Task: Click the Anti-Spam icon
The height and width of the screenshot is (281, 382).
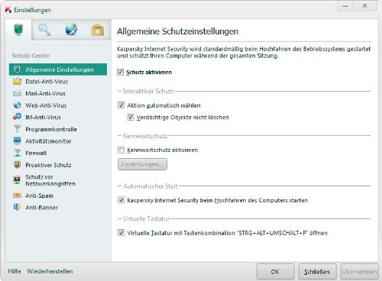Action: pyautogui.click(x=17, y=195)
